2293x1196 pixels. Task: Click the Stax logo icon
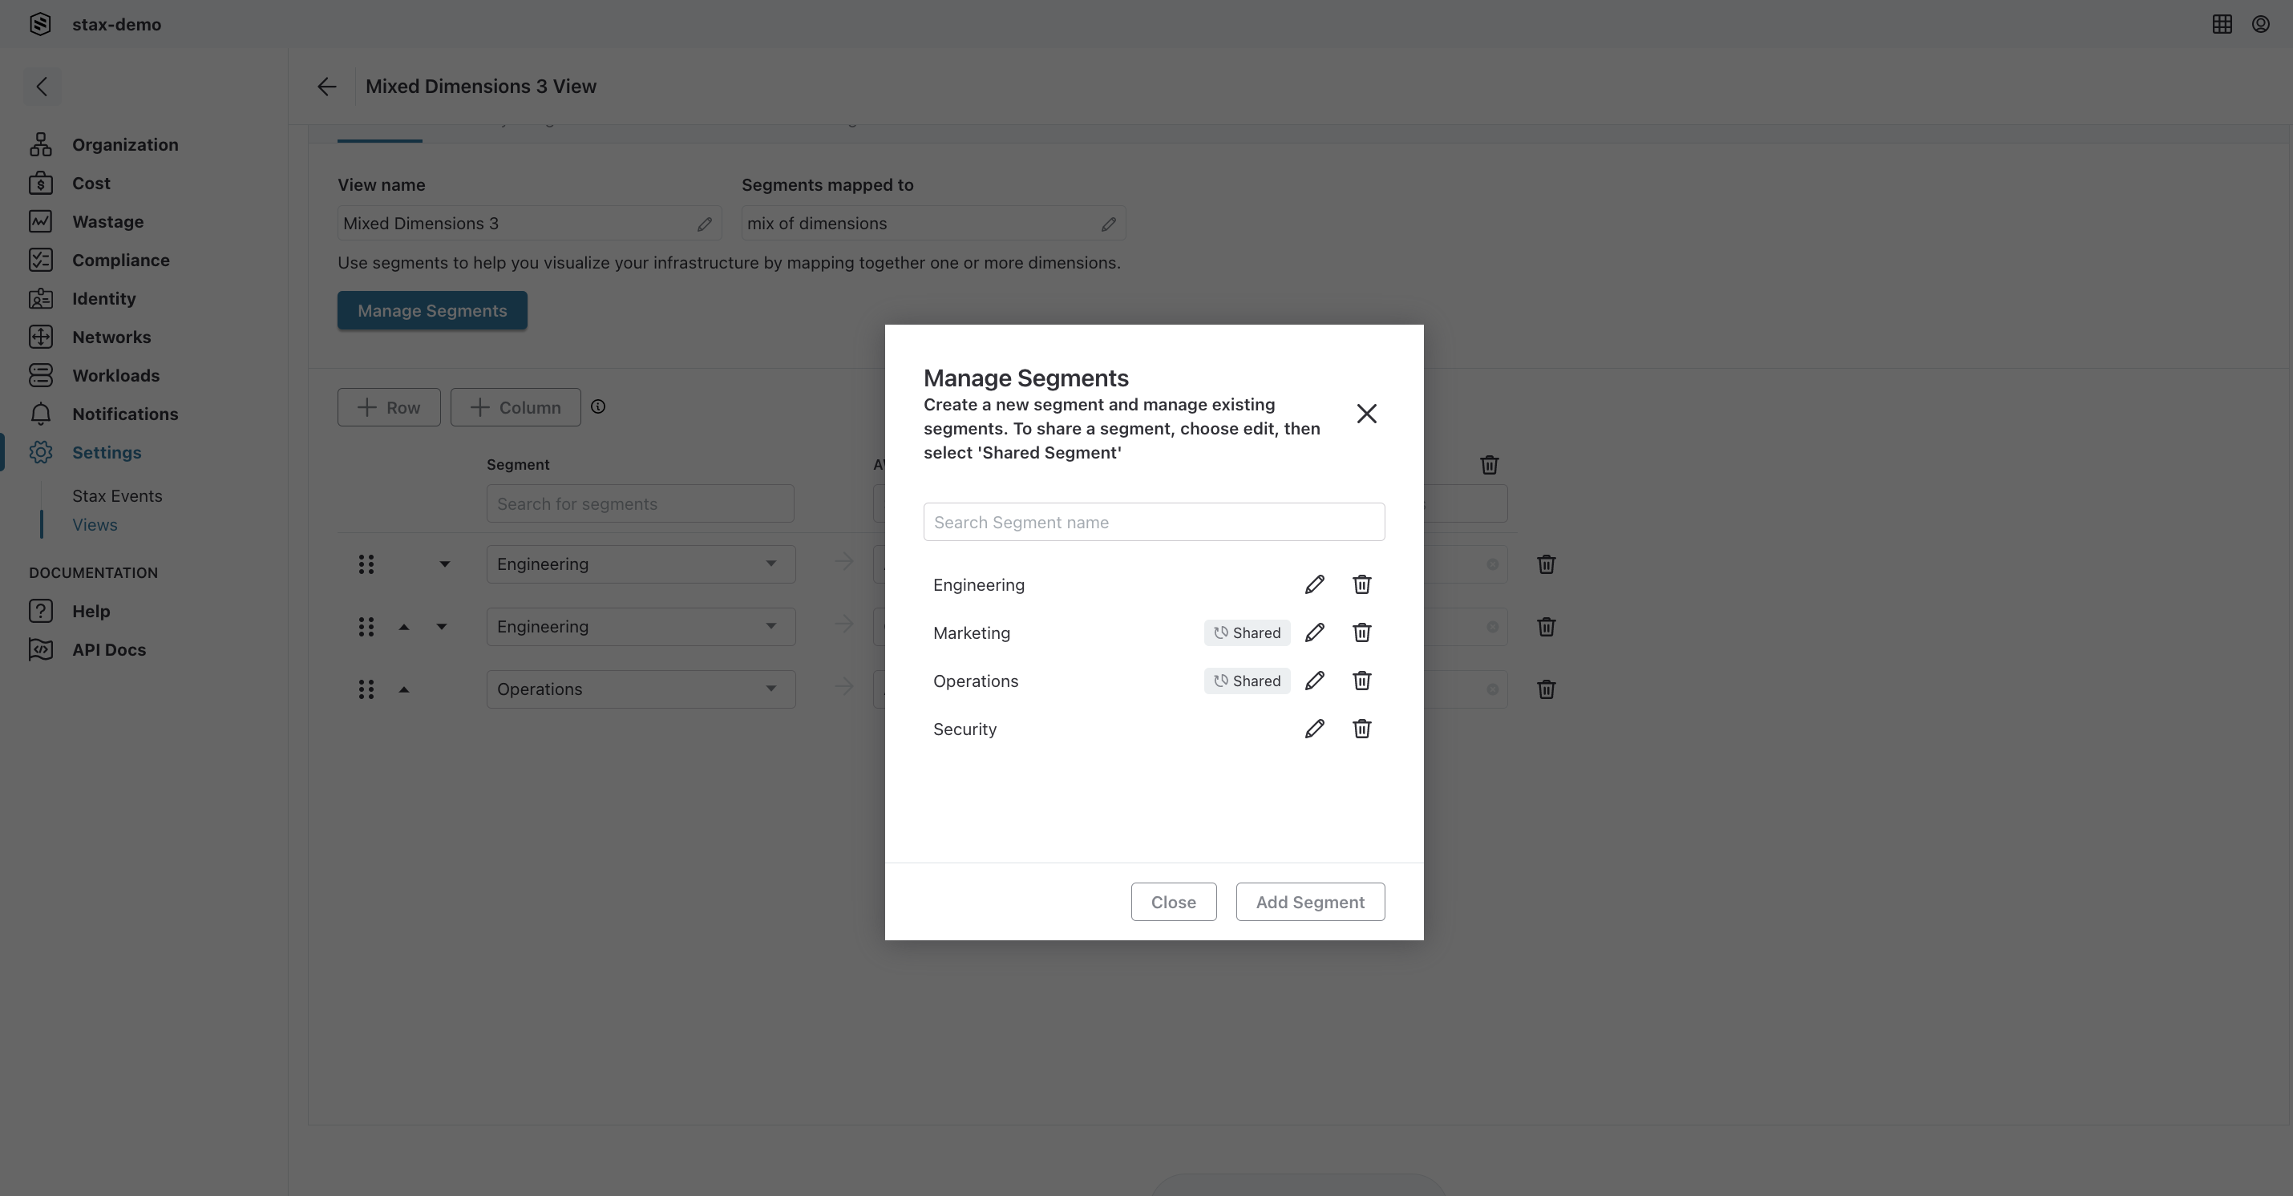(x=40, y=24)
